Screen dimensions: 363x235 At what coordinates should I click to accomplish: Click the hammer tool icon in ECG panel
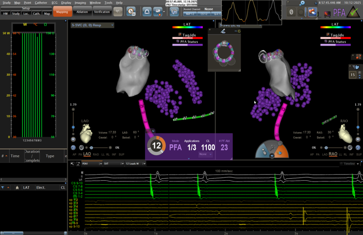tap(72, 164)
